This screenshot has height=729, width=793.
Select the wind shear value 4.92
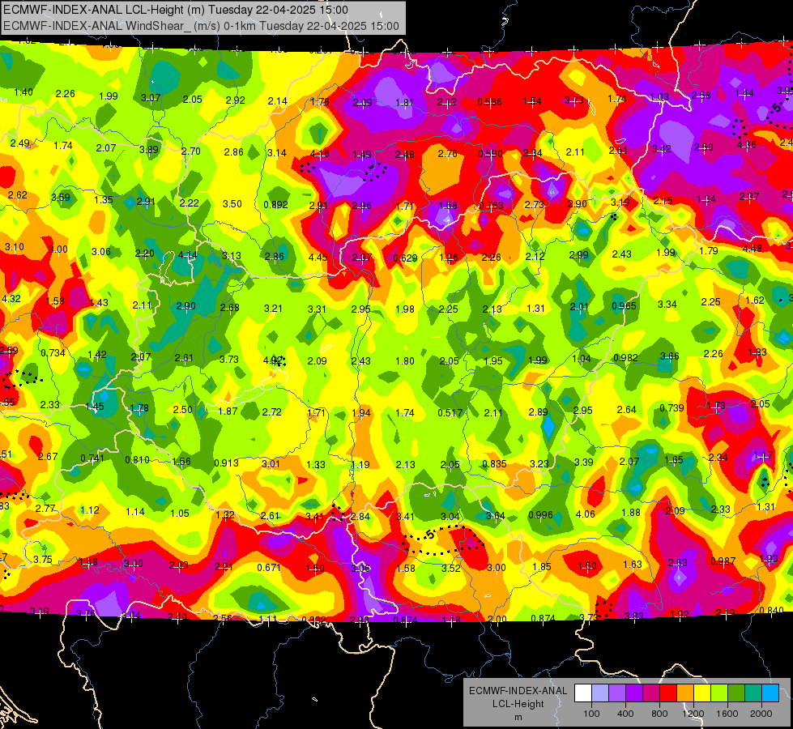click(273, 360)
